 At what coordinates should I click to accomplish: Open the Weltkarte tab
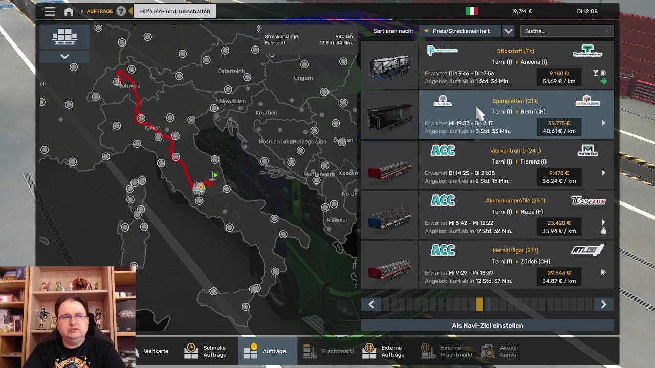click(x=156, y=351)
